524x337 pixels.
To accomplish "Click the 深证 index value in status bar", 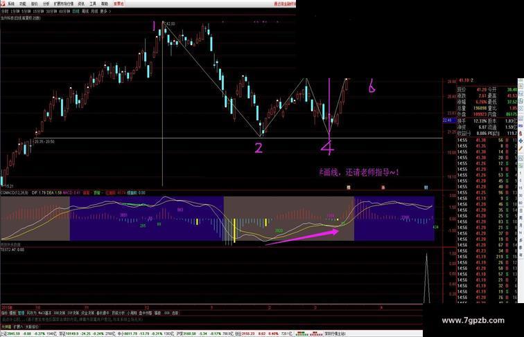I will point(72,334).
